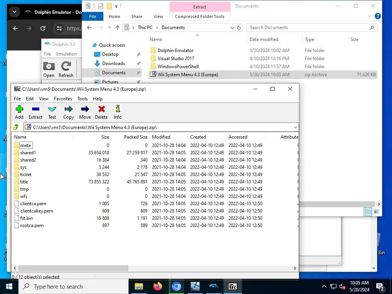Screen dimensions: 392x294
Task: Click the Move toolbar icon in 7-Zip
Action: pos(85,112)
